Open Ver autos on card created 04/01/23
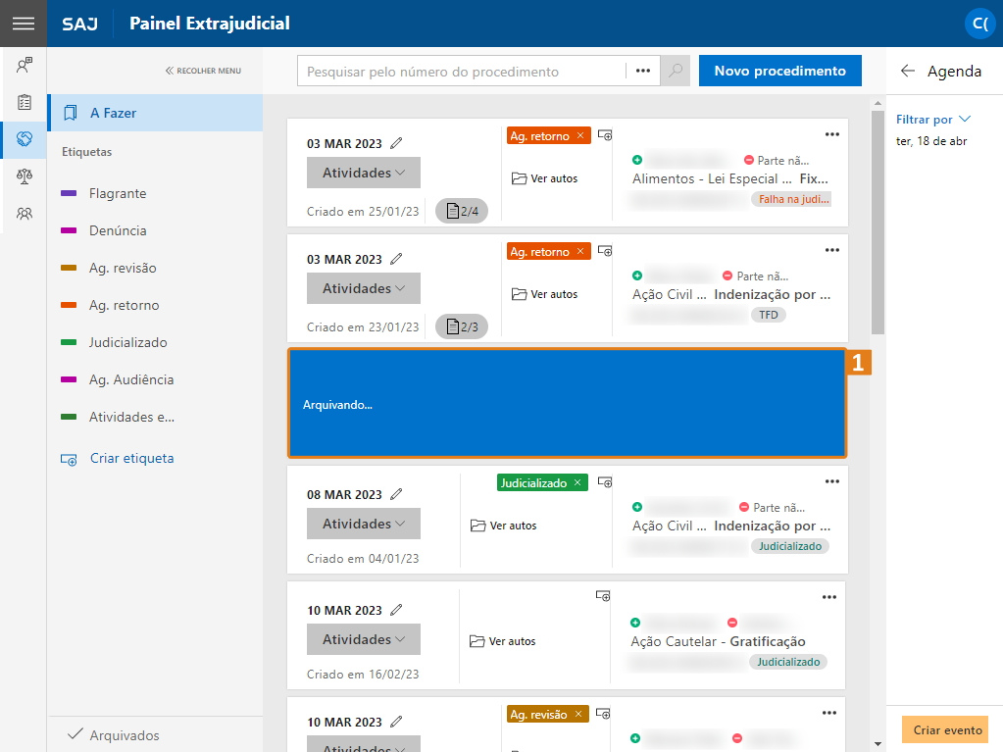 tap(503, 526)
